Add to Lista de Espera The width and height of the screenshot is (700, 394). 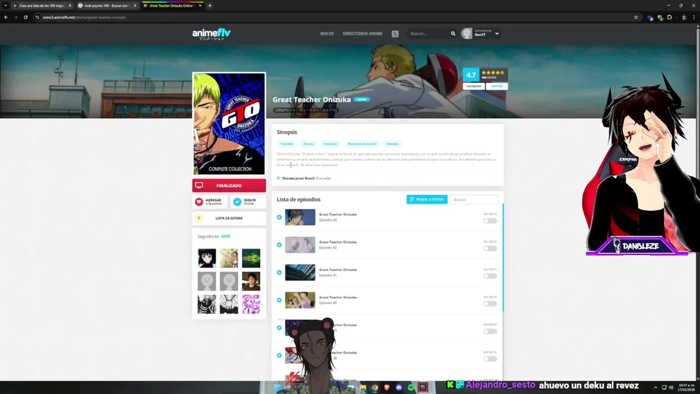click(229, 218)
